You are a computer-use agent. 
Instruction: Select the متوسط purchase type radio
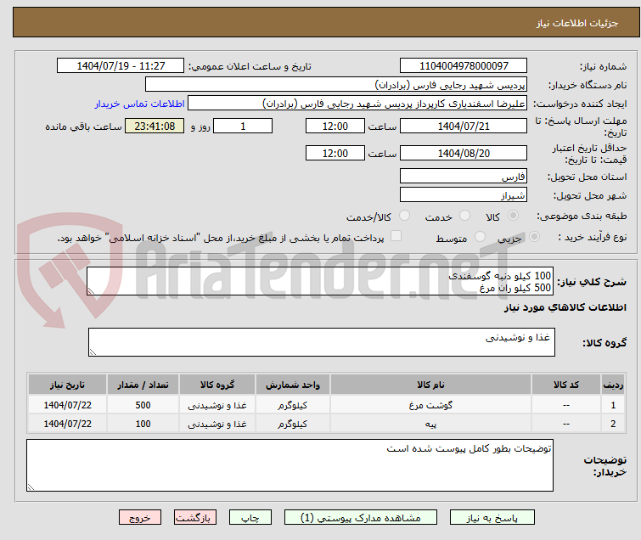point(480,237)
